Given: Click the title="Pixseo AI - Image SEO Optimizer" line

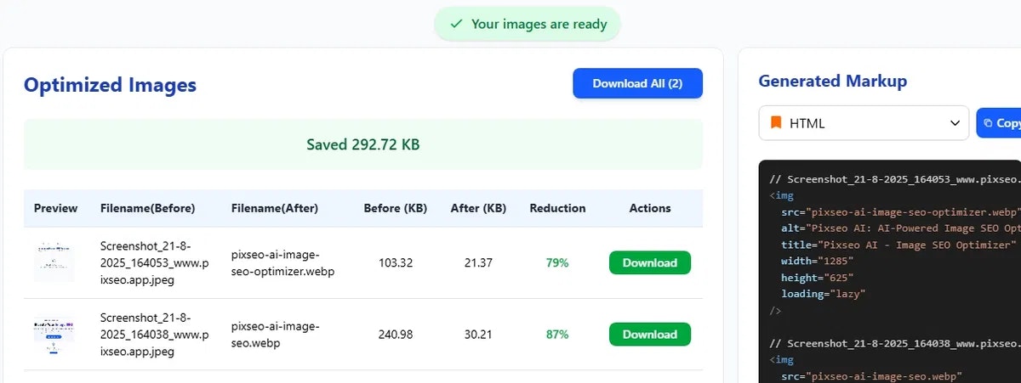Looking at the screenshot, I should (900, 245).
